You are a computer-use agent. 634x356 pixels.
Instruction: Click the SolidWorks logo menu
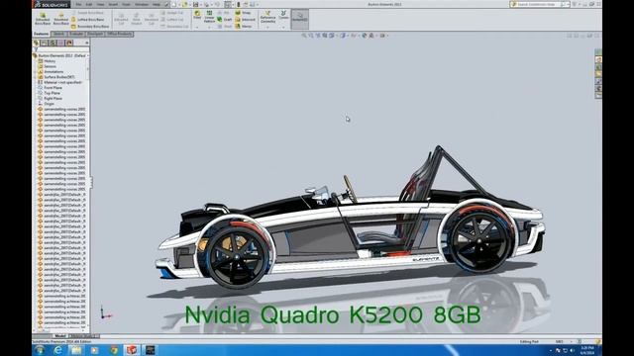(x=52, y=4)
